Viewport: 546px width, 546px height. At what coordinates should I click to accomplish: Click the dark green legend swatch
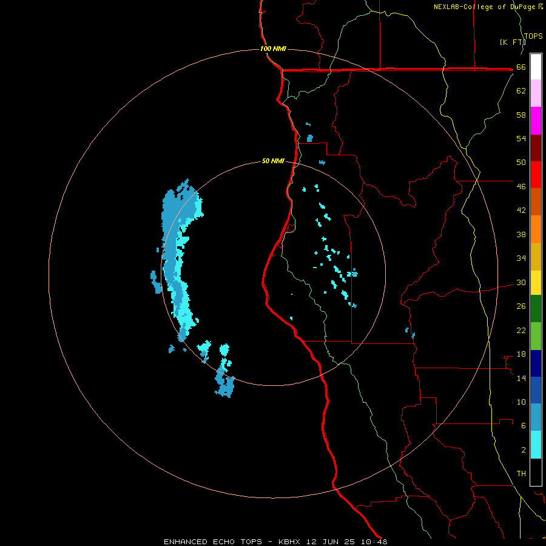[536, 309]
